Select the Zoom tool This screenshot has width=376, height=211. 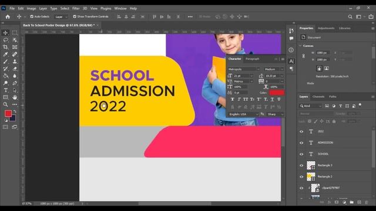pyautogui.click(x=5, y=104)
